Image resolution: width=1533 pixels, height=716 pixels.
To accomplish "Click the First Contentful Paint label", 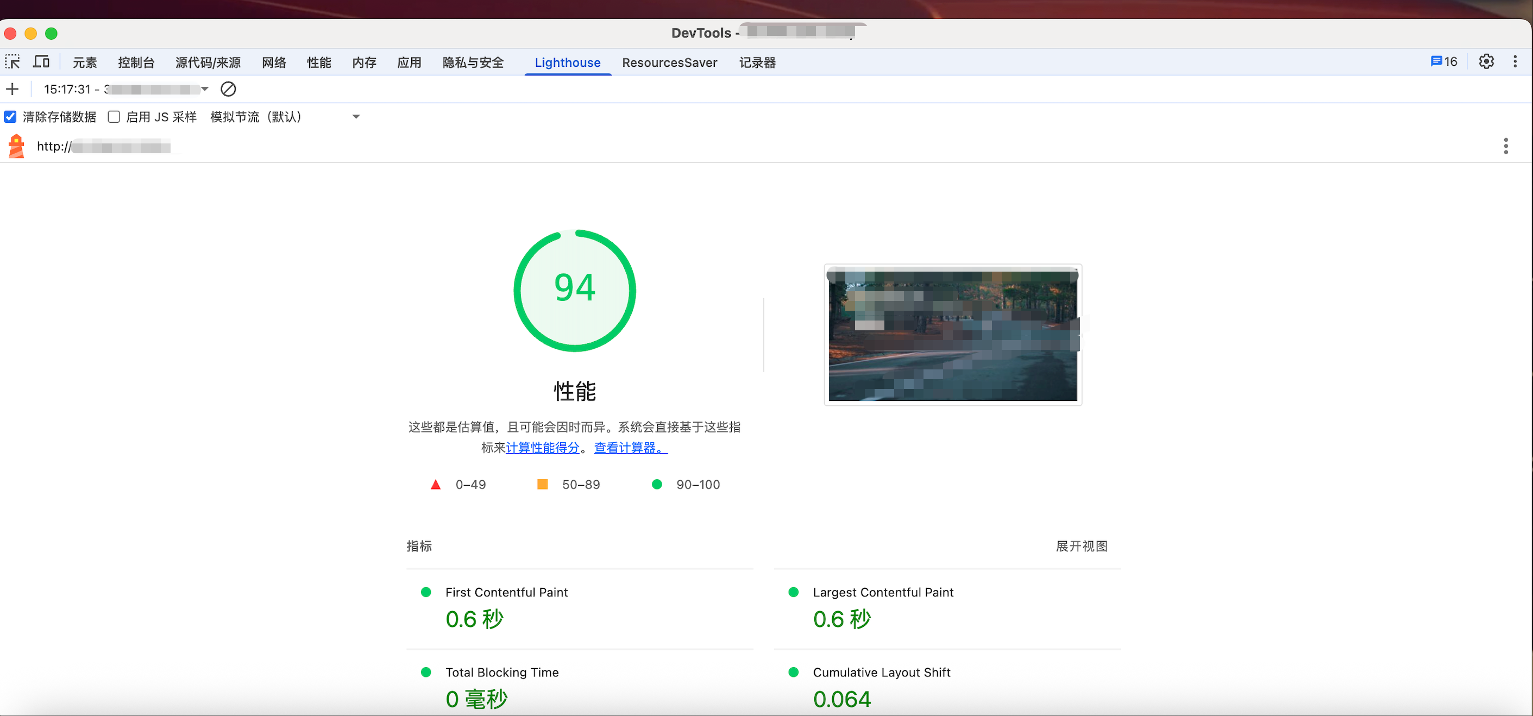I will point(506,592).
